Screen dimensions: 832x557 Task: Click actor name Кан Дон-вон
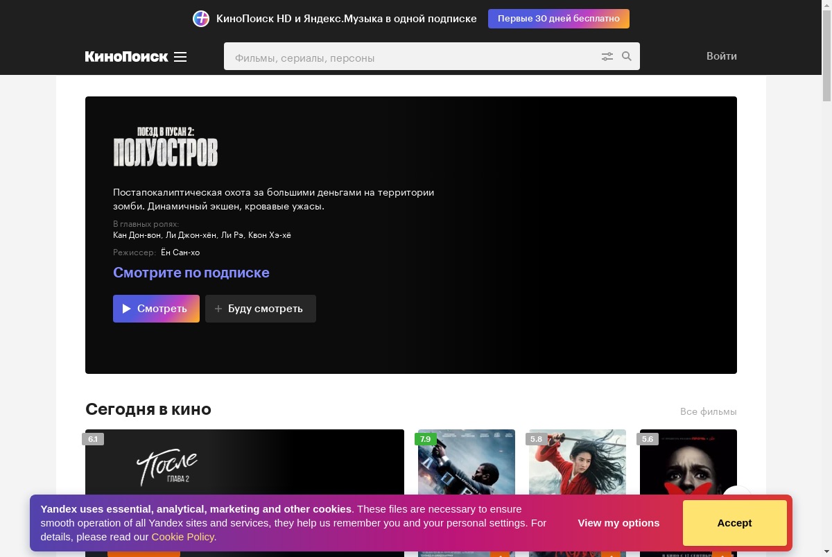(137, 235)
